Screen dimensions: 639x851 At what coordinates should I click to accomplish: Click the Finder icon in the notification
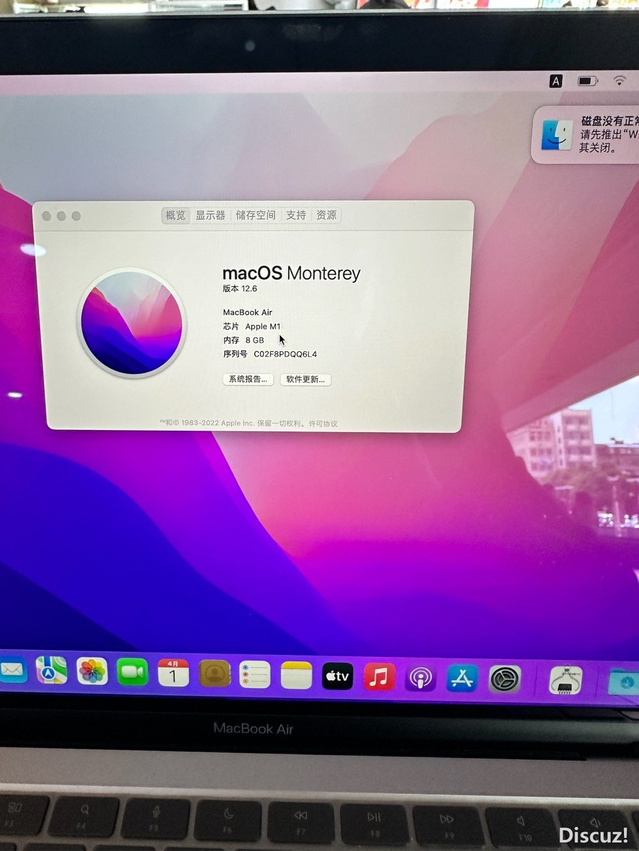pos(557,134)
